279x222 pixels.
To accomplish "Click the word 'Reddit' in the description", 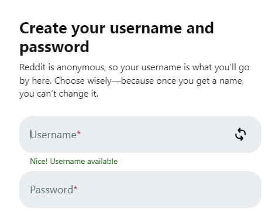I will click(32, 67).
